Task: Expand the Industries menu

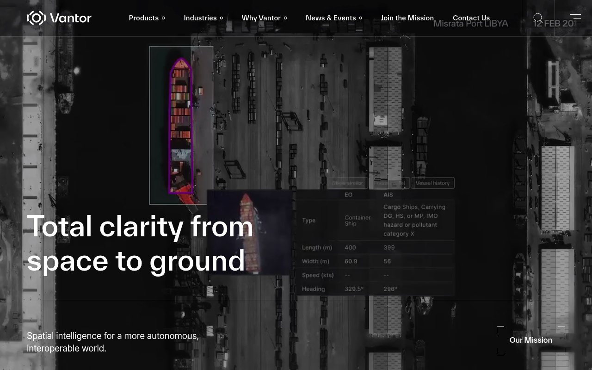Action: 203,18
